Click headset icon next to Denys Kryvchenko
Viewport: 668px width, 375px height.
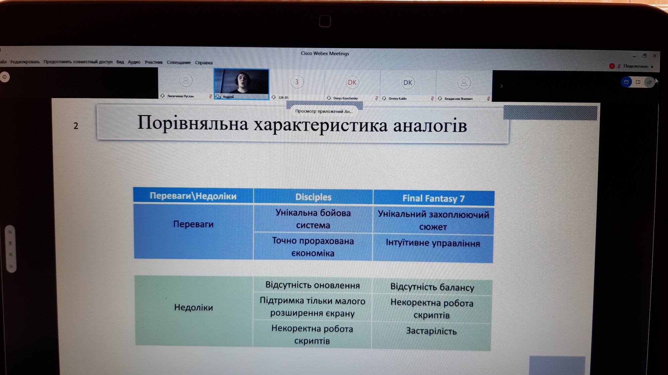[329, 98]
